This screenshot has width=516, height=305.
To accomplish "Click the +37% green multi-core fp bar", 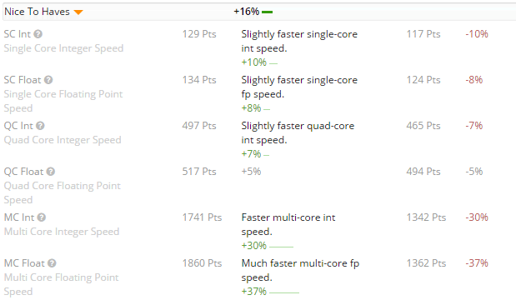I will point(284,292).
